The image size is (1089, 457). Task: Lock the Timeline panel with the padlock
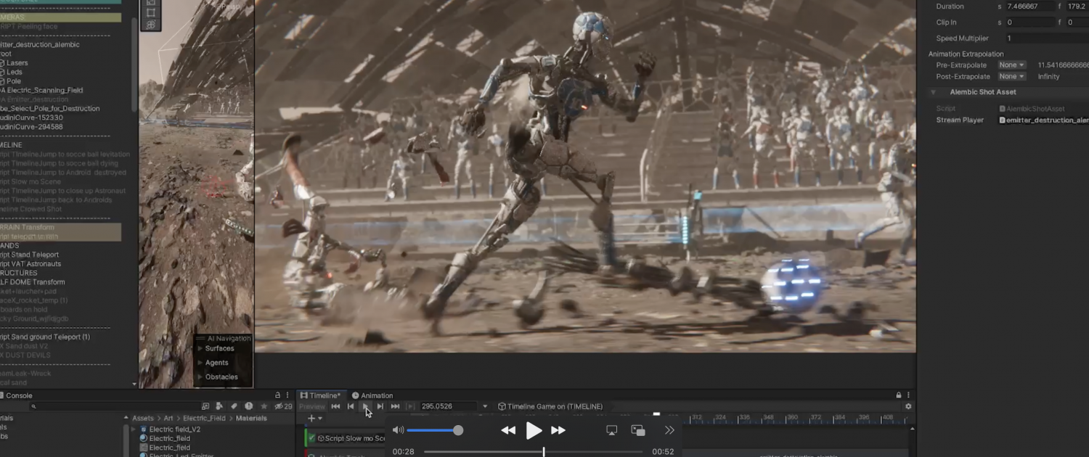click(899, 395)
